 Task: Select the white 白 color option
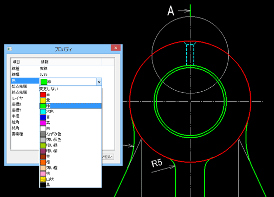click(x=70, y=128)
